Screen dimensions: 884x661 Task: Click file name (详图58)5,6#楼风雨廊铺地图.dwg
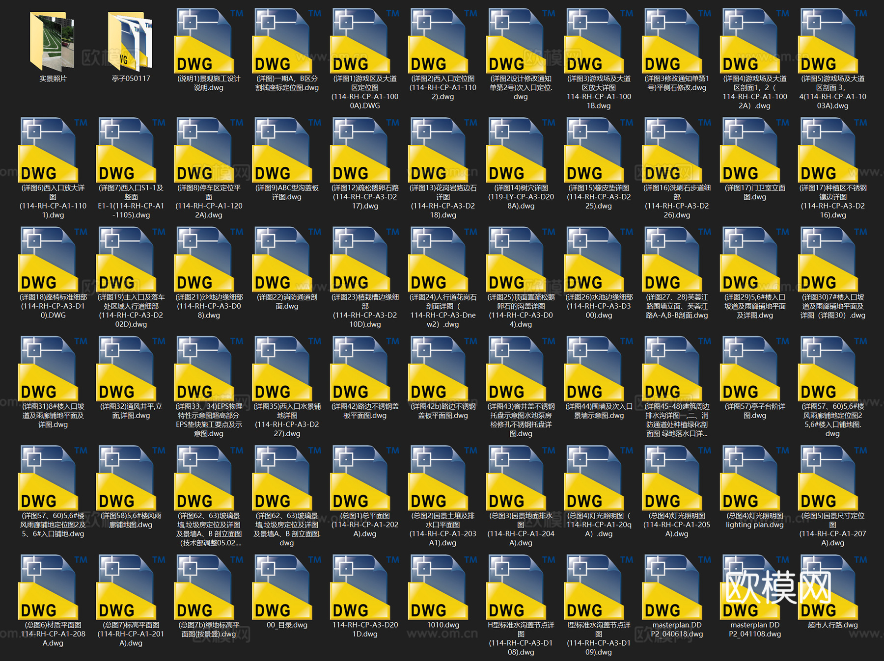[131, 520]
